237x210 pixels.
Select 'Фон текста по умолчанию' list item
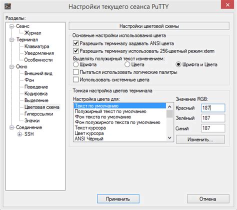tap(120, 117)
